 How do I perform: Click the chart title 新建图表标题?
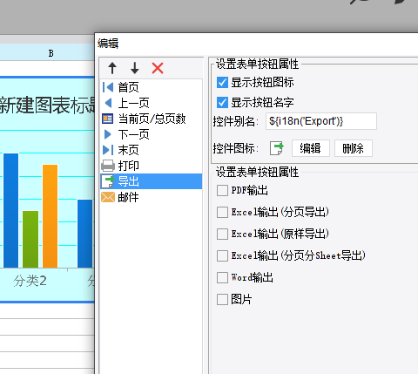47,105
